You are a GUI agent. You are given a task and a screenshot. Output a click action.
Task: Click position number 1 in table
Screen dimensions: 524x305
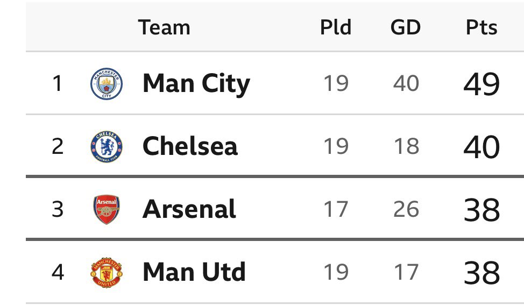[x=58, y=83]
